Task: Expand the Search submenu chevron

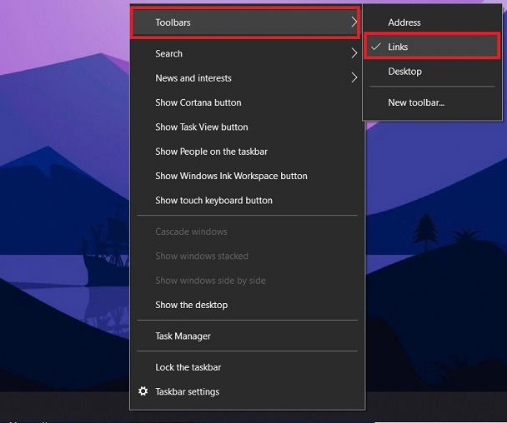Action: coord(354,53)
